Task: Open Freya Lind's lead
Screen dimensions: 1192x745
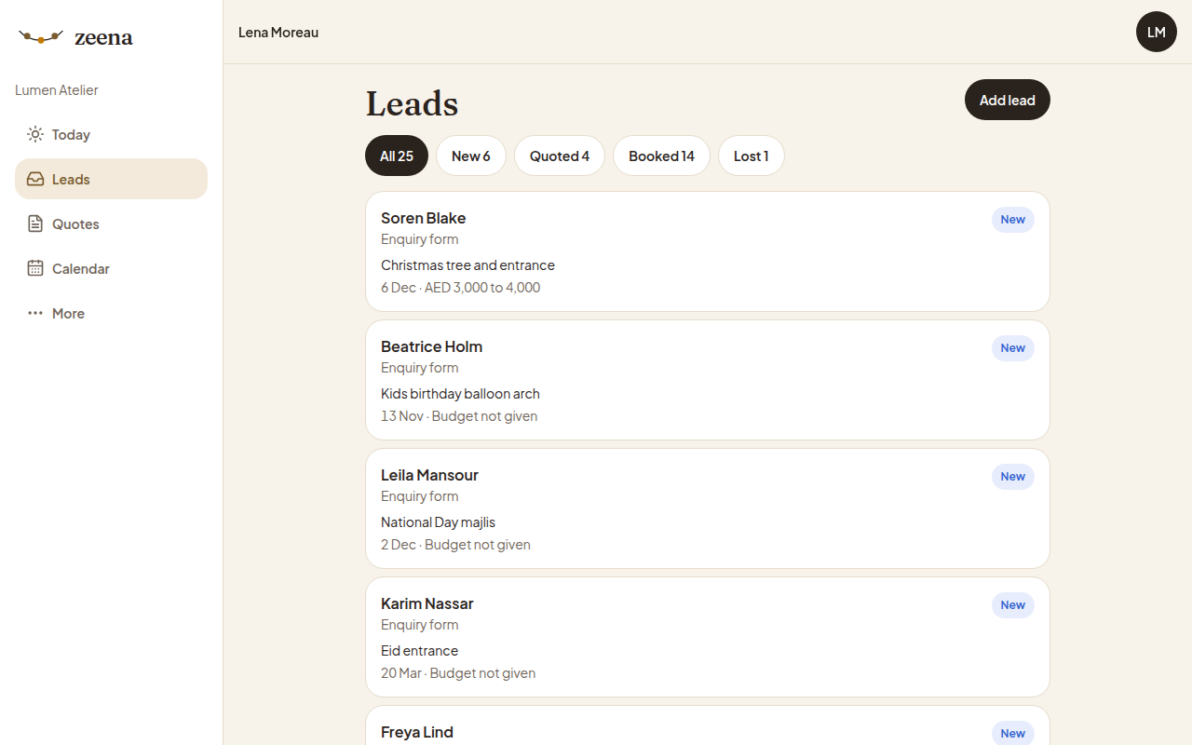Action: (708, 725)
